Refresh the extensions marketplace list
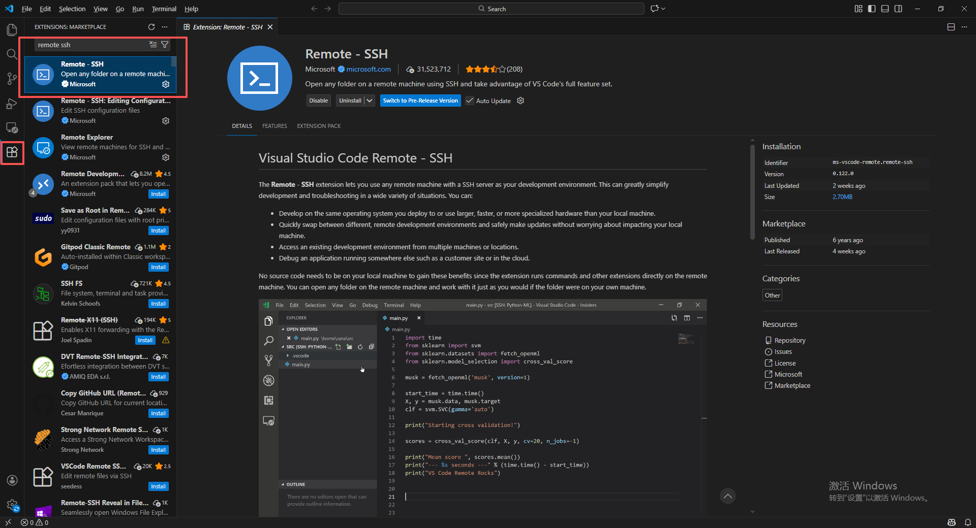Viewport: 976px width, 528px height. pyautogui.click(x=151, y=27)
